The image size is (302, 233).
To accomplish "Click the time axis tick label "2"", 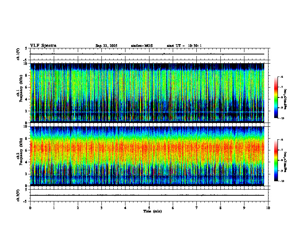I will coord(78,208).
